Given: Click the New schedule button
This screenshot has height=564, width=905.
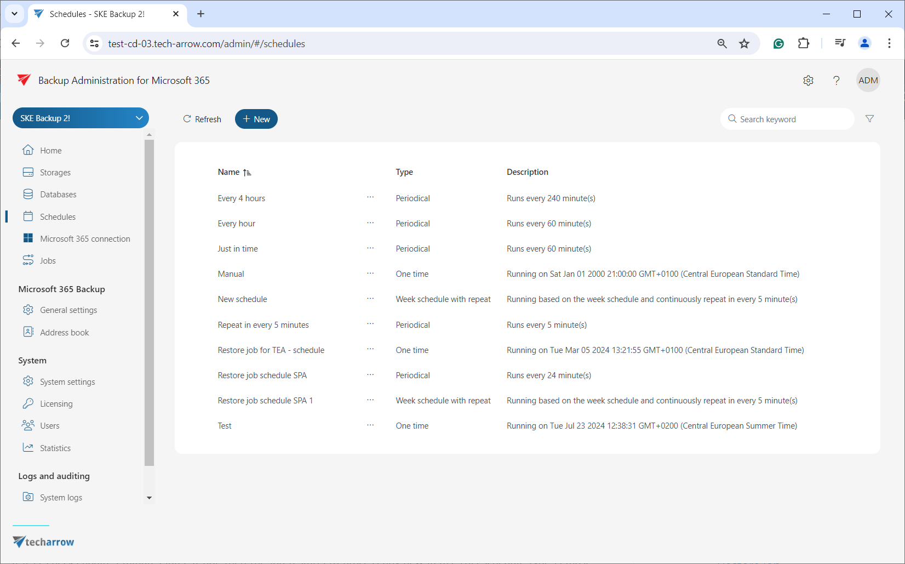Looking at the screenshot, I should [x=256, y=119].
